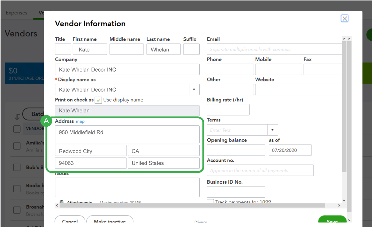Image resolution: width=372 pixels, height=227 pixels.
Task: Click the street address field
Action: (127, 134)
